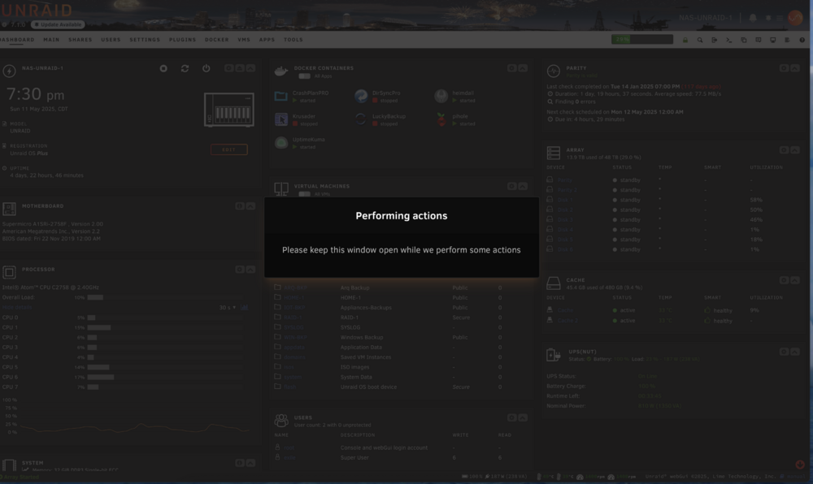Click the reboot icon in NAS-UNRAID-1 panel
This screenshot has height=484, width=813.
(x=185, y=68)
